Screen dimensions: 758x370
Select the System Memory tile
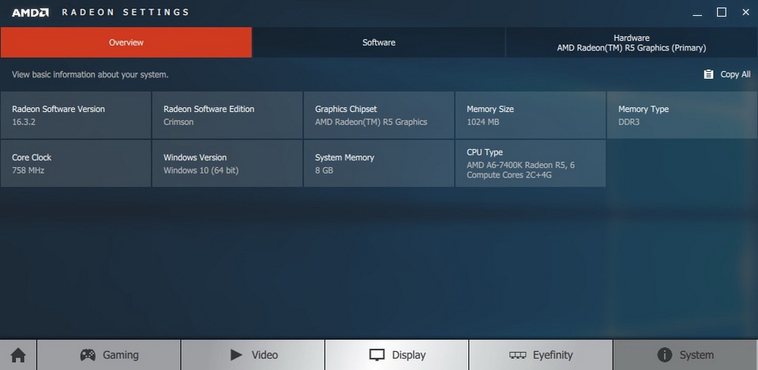tap(379, 163)
